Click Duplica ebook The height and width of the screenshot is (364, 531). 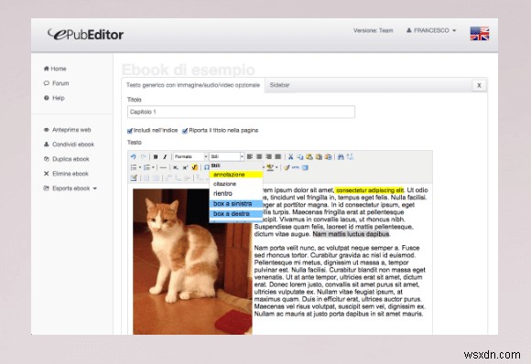pos(67,159)
